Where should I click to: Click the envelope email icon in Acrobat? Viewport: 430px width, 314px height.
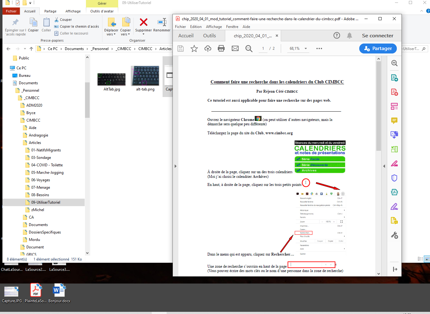(235, 48)
